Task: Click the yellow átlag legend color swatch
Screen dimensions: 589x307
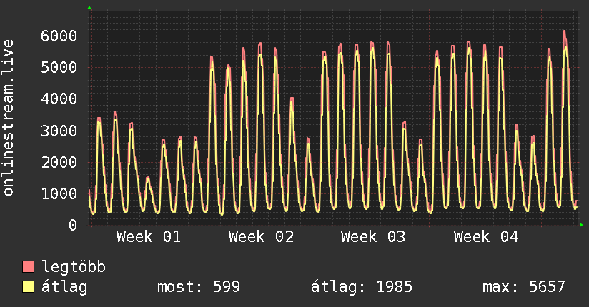Action: coord(28,286)
